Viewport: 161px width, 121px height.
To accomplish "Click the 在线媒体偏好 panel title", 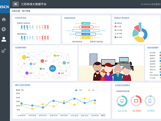I will 21,47.
